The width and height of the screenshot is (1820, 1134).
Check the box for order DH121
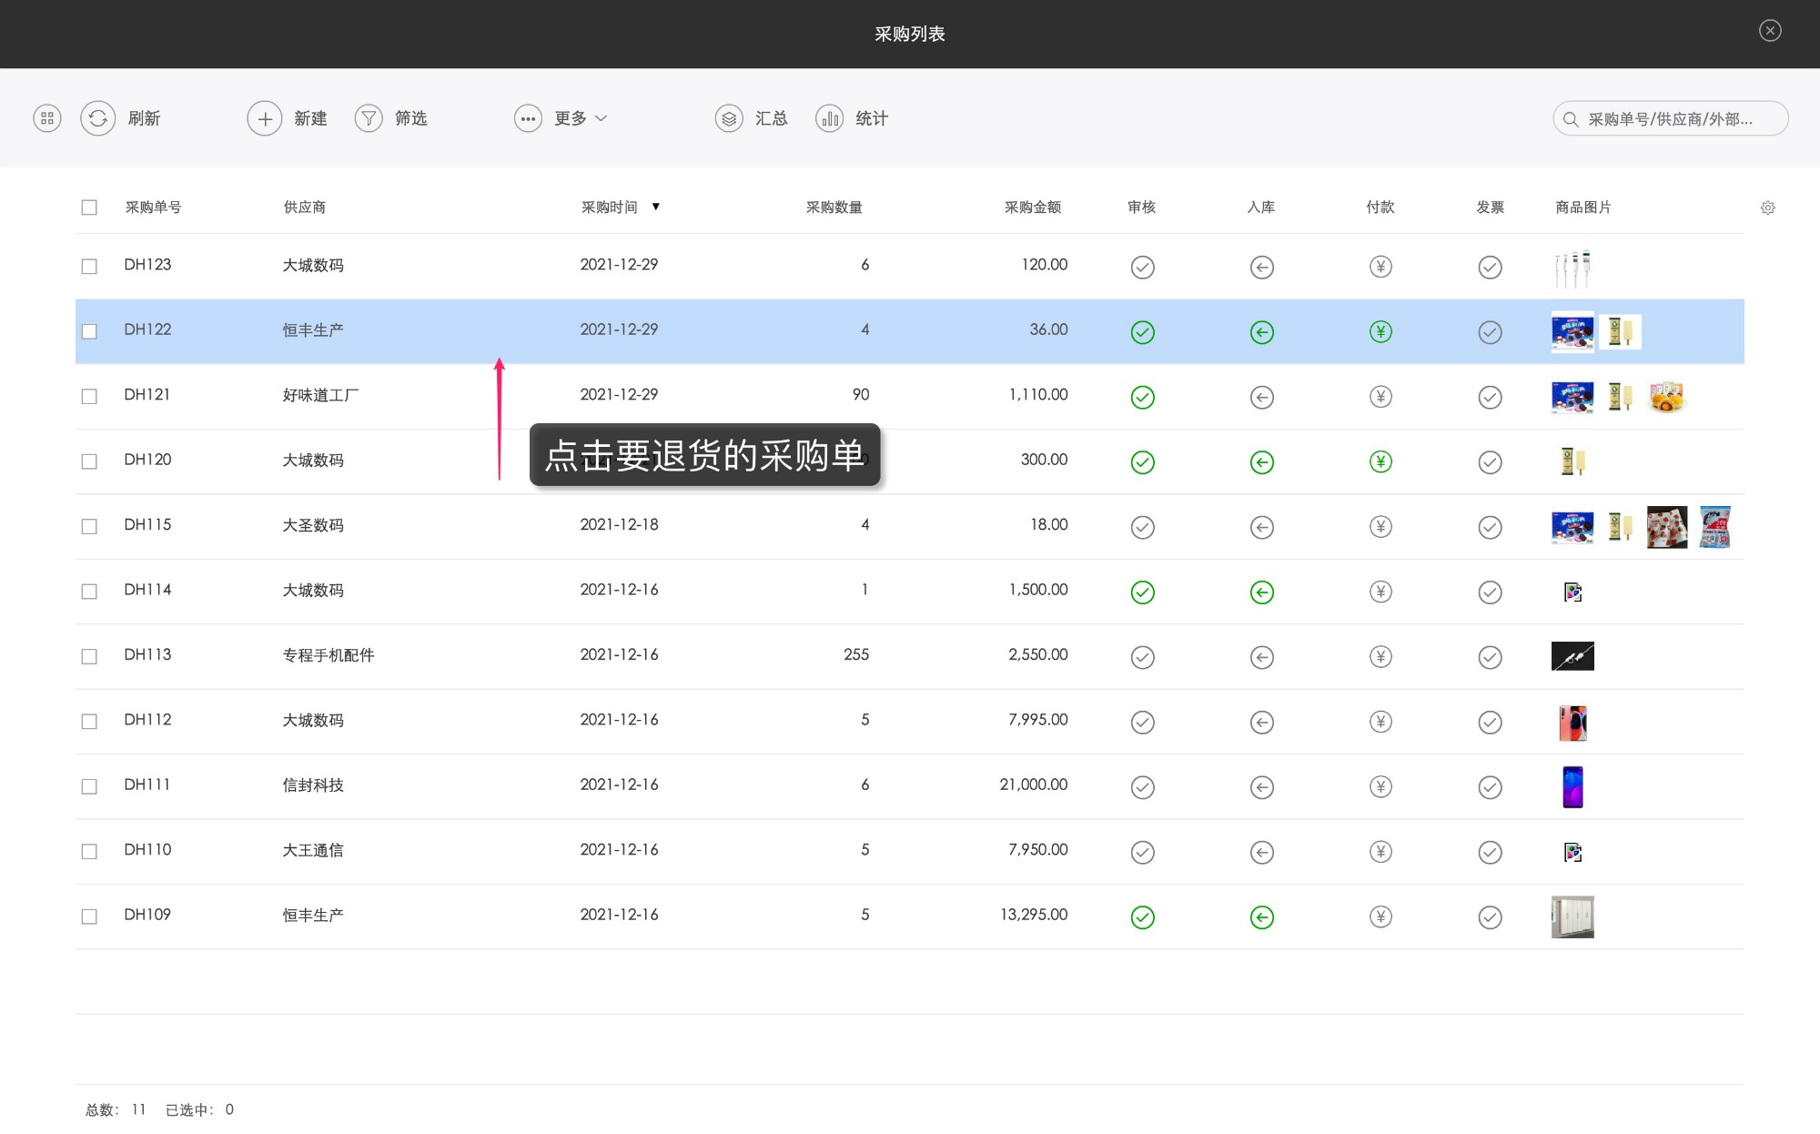pyautogui.click(x=89, y=396)
